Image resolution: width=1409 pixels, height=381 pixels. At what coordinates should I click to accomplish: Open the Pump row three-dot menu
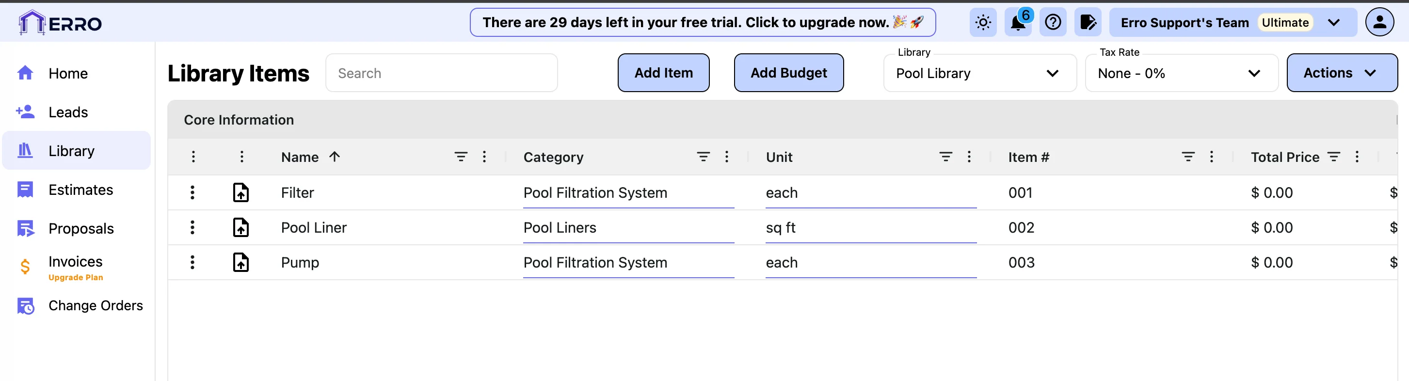(x=192, y=262)
